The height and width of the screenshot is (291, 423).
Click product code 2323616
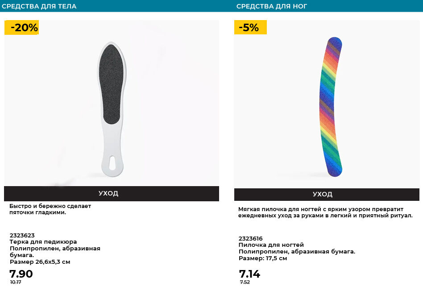[251, 238]
